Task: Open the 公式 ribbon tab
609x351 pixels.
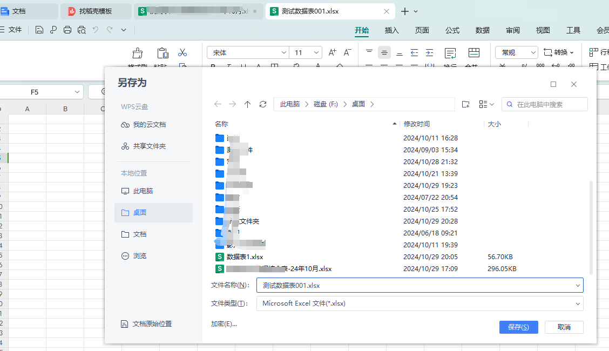Action: pyautogui.click(x=452, y=30)
